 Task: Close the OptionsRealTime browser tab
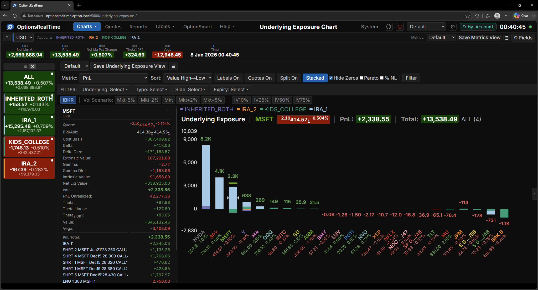69,5
